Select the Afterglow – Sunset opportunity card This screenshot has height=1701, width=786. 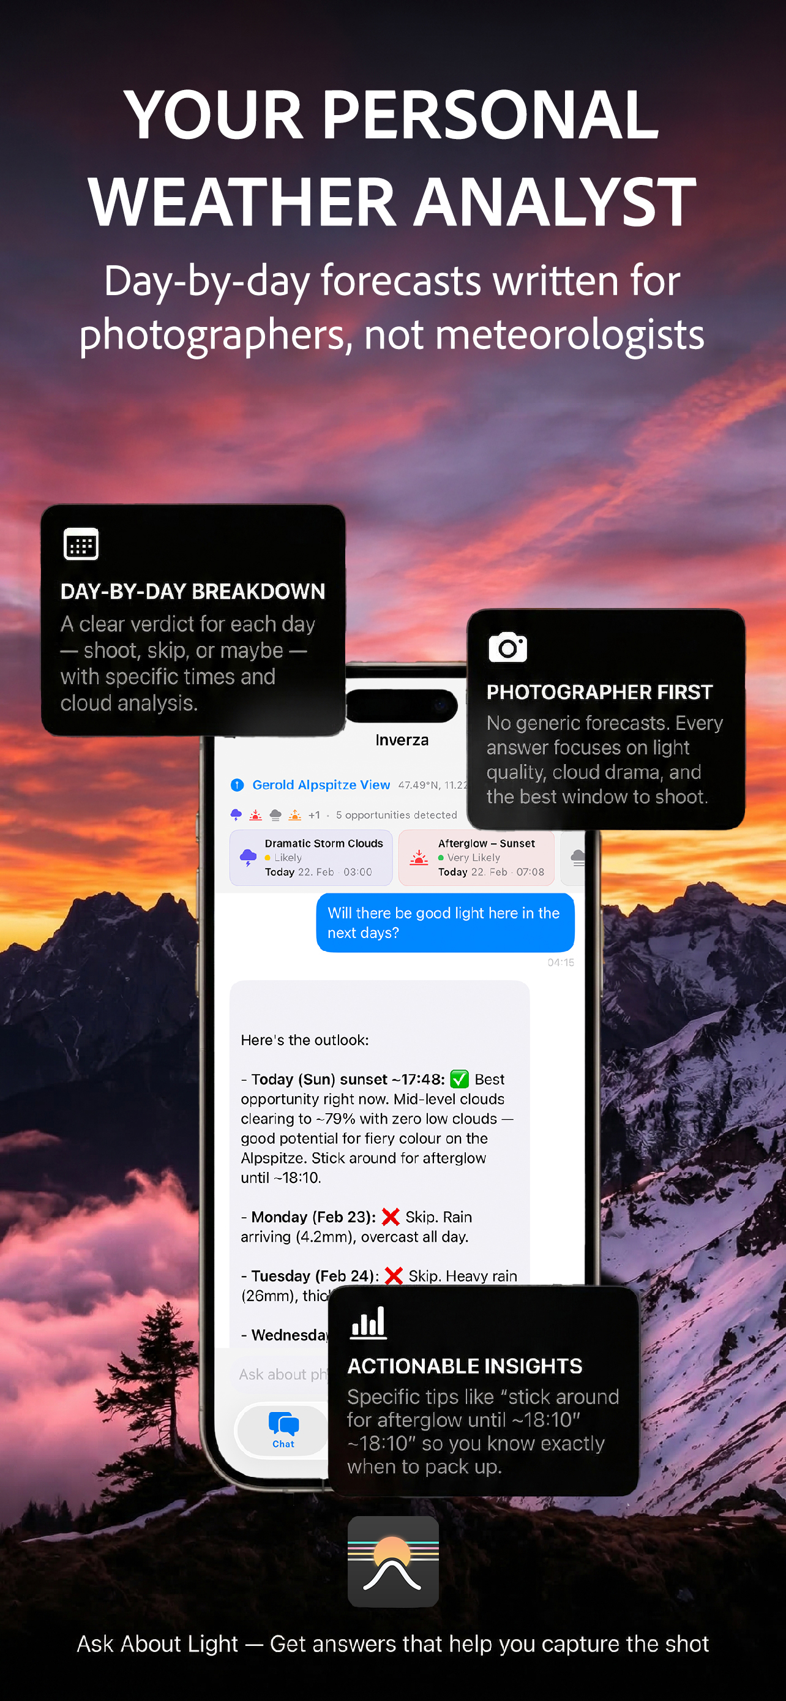476,858
